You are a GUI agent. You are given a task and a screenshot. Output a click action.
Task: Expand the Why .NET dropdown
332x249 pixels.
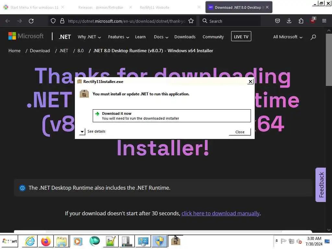89,37
